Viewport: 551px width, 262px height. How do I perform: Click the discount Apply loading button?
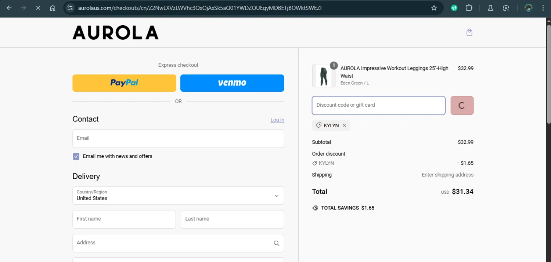[x=462, y=106]
